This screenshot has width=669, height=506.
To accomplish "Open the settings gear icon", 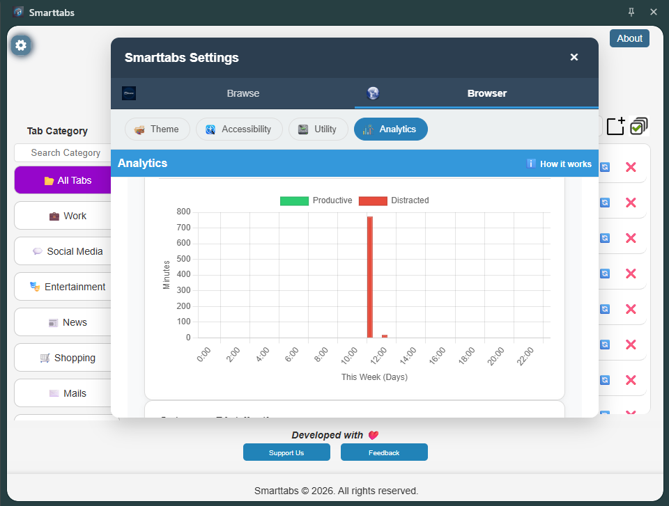I will tap(21, 45).
